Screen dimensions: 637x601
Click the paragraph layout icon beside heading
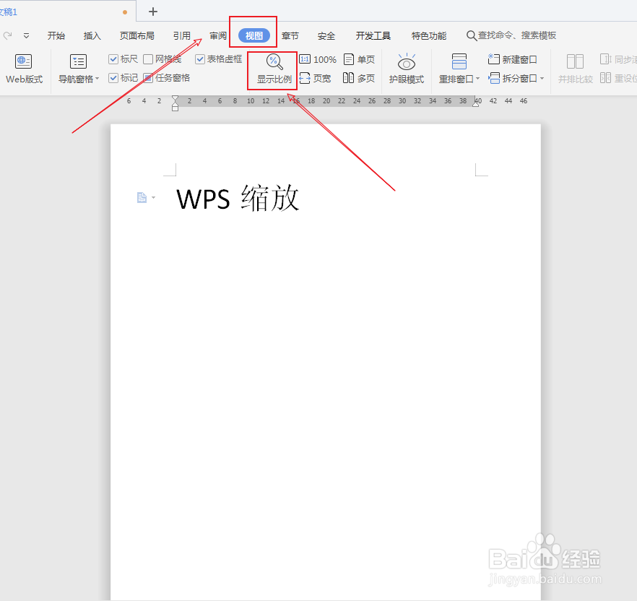pos(142,197)
